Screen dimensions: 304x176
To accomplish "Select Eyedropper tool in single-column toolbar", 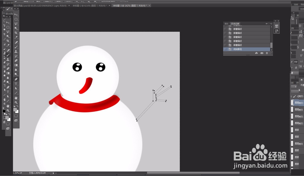I will point(16,38).
